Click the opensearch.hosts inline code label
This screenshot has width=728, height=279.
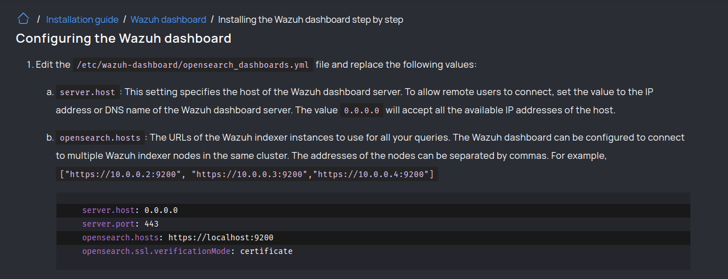point(100,138)
